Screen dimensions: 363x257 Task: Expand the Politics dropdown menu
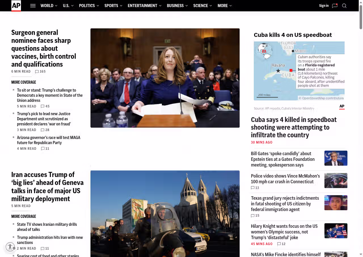tap(89, 6)
